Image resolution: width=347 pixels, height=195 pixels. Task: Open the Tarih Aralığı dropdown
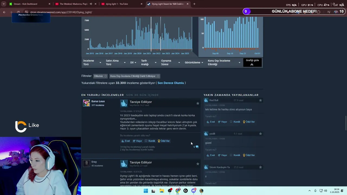[x=149, y=63]
